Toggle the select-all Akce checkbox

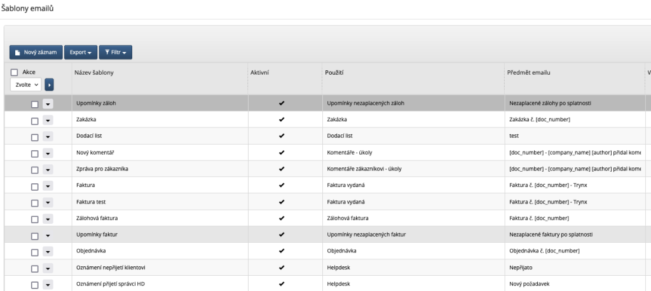[14, 73]
